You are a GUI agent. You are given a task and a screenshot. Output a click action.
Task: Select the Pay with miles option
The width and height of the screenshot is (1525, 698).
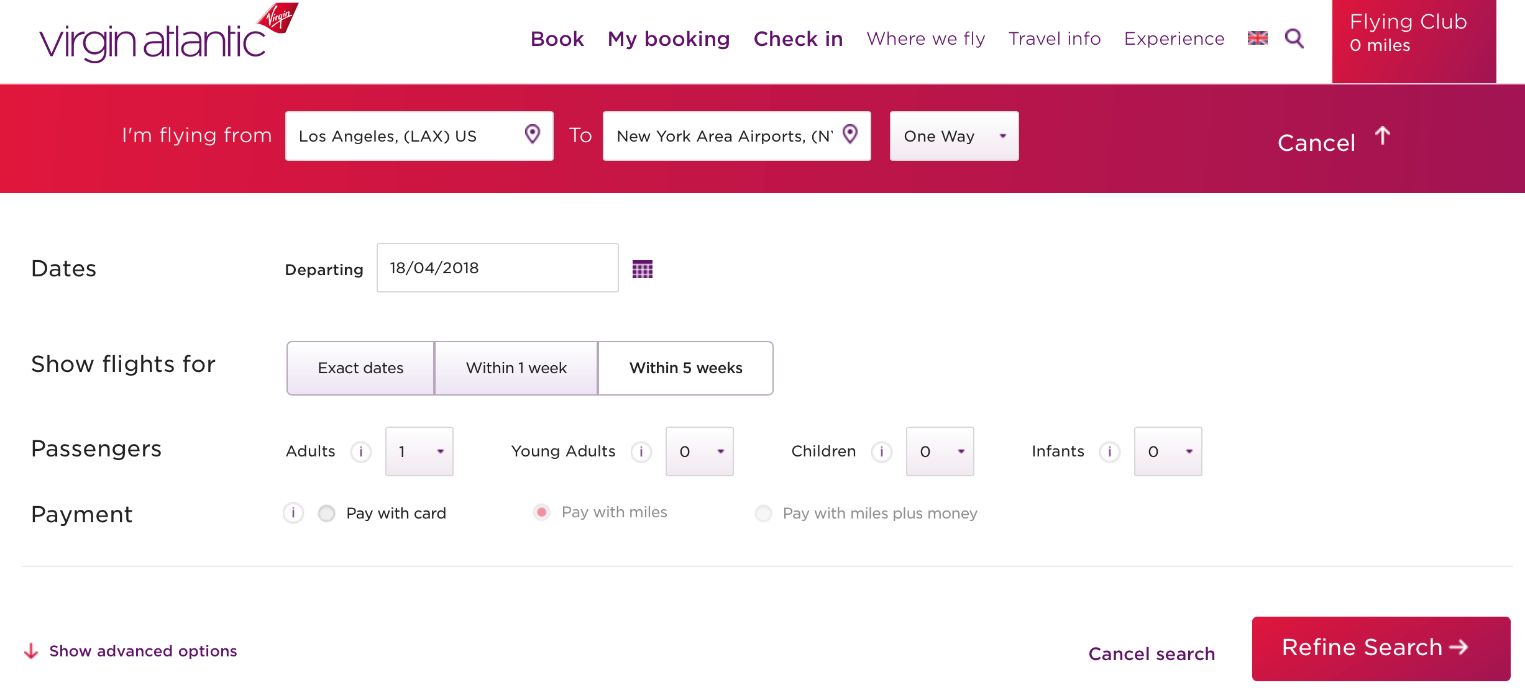(x=541, y=512)
